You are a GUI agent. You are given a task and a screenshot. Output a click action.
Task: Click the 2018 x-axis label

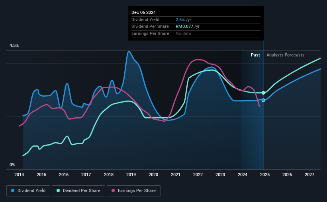109,175
